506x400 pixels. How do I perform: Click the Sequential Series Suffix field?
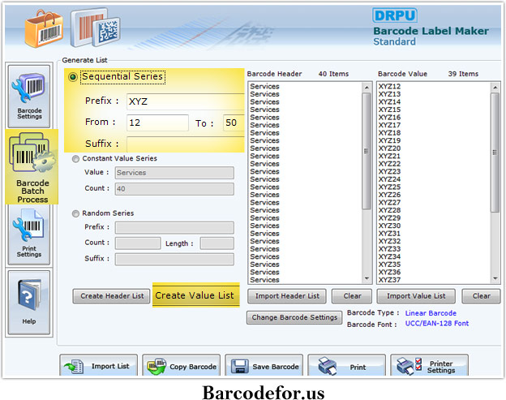coord(186,144)
